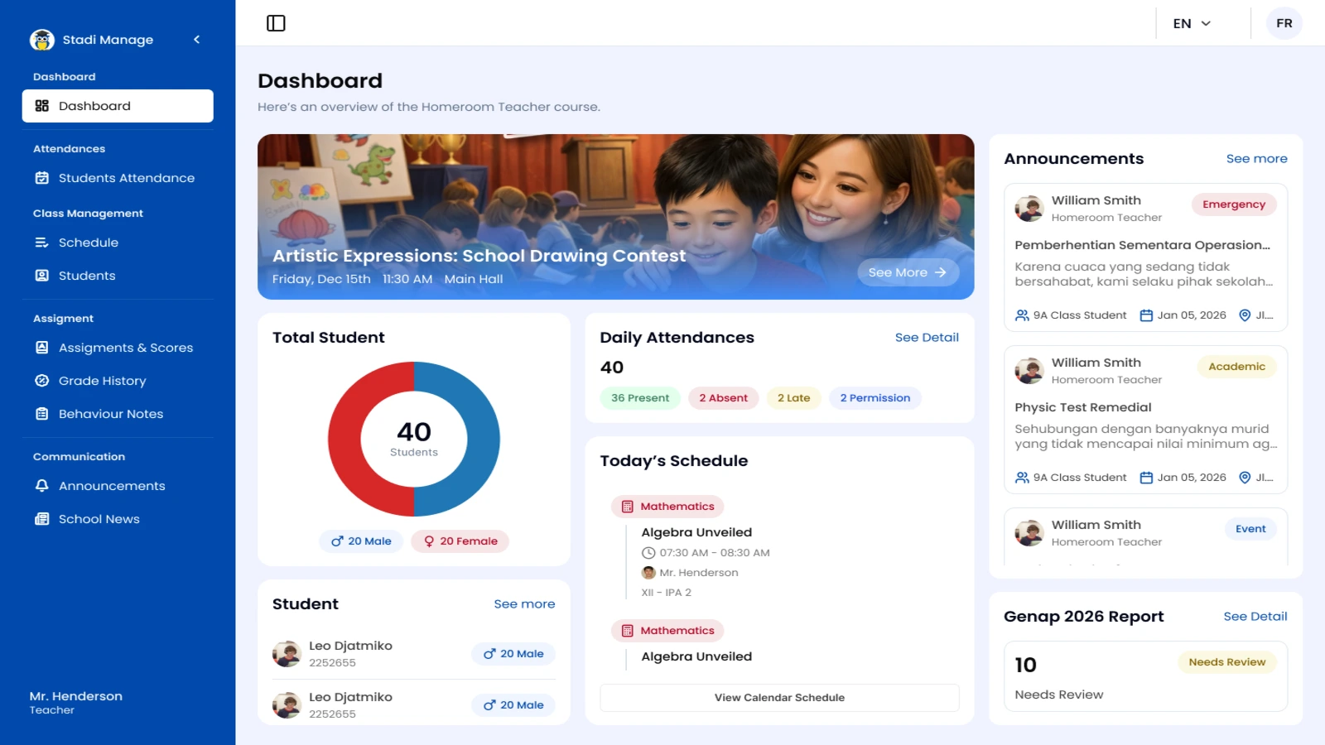This screenshot has width=1325, height=745.
Task: Click the Announcements bell icon
Action: [42, 486]
